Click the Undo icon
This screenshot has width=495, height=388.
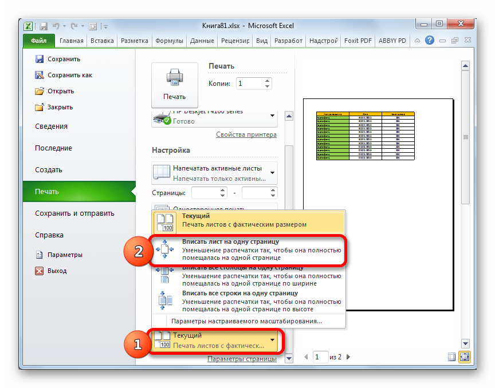[56, 26]
